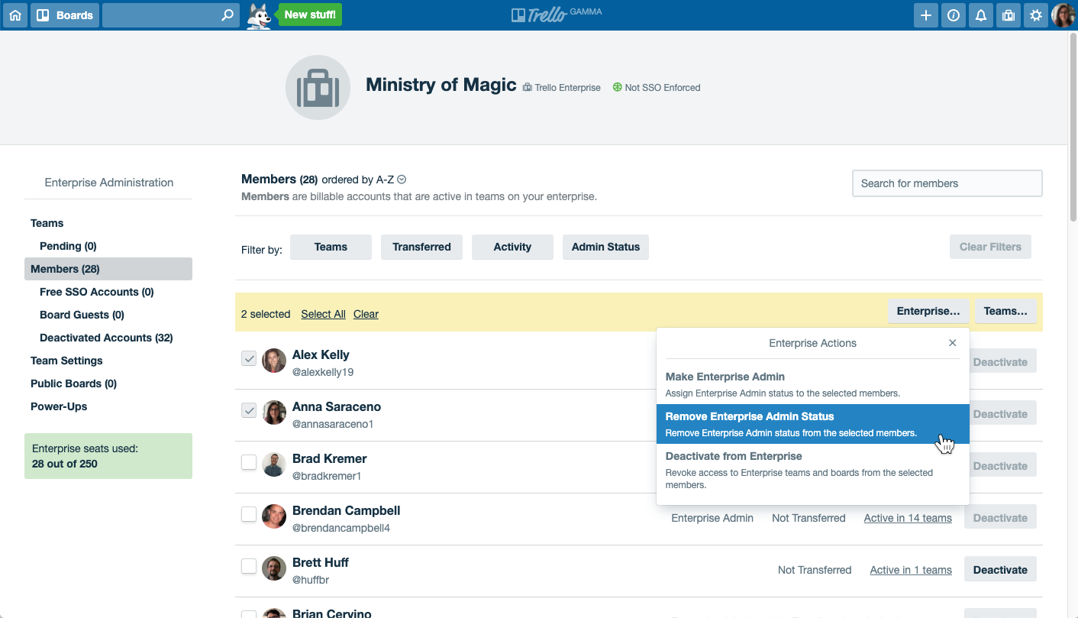The width and height of the screenshot is (1078, 618).
Task: Show notifications with the bell icon
Action: click(981, 15)
